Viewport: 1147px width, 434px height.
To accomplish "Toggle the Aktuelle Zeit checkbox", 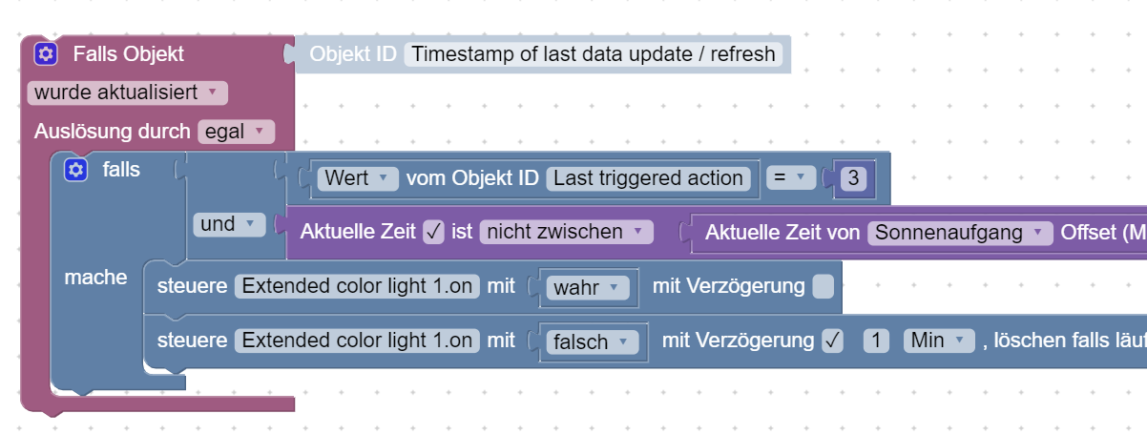I will [433, 232].
